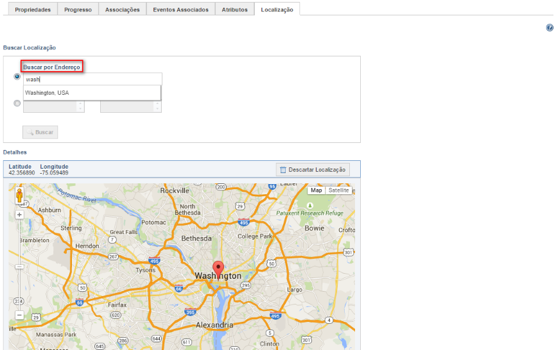Click the first latitude coordinate field
Viewport: 556px width, 350px height.
54,106
